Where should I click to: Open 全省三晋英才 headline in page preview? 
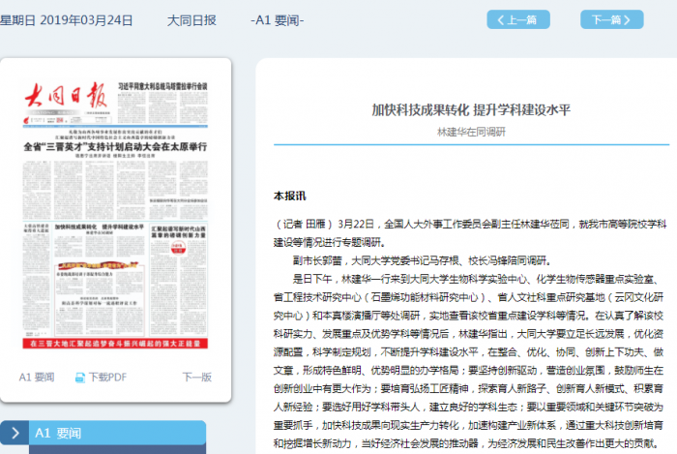click(x=115, y=147)
